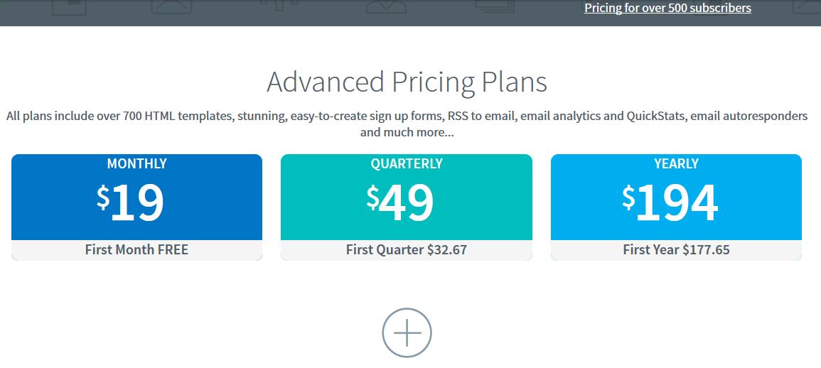This screenshot has width=821, height=368.
Task: Click the First Month FREE footer strip
Action: coord(136,250)
